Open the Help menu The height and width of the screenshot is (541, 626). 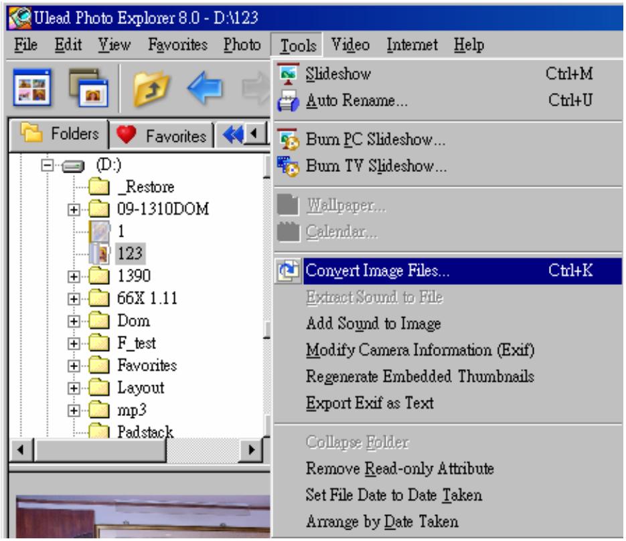click(469, 45)
